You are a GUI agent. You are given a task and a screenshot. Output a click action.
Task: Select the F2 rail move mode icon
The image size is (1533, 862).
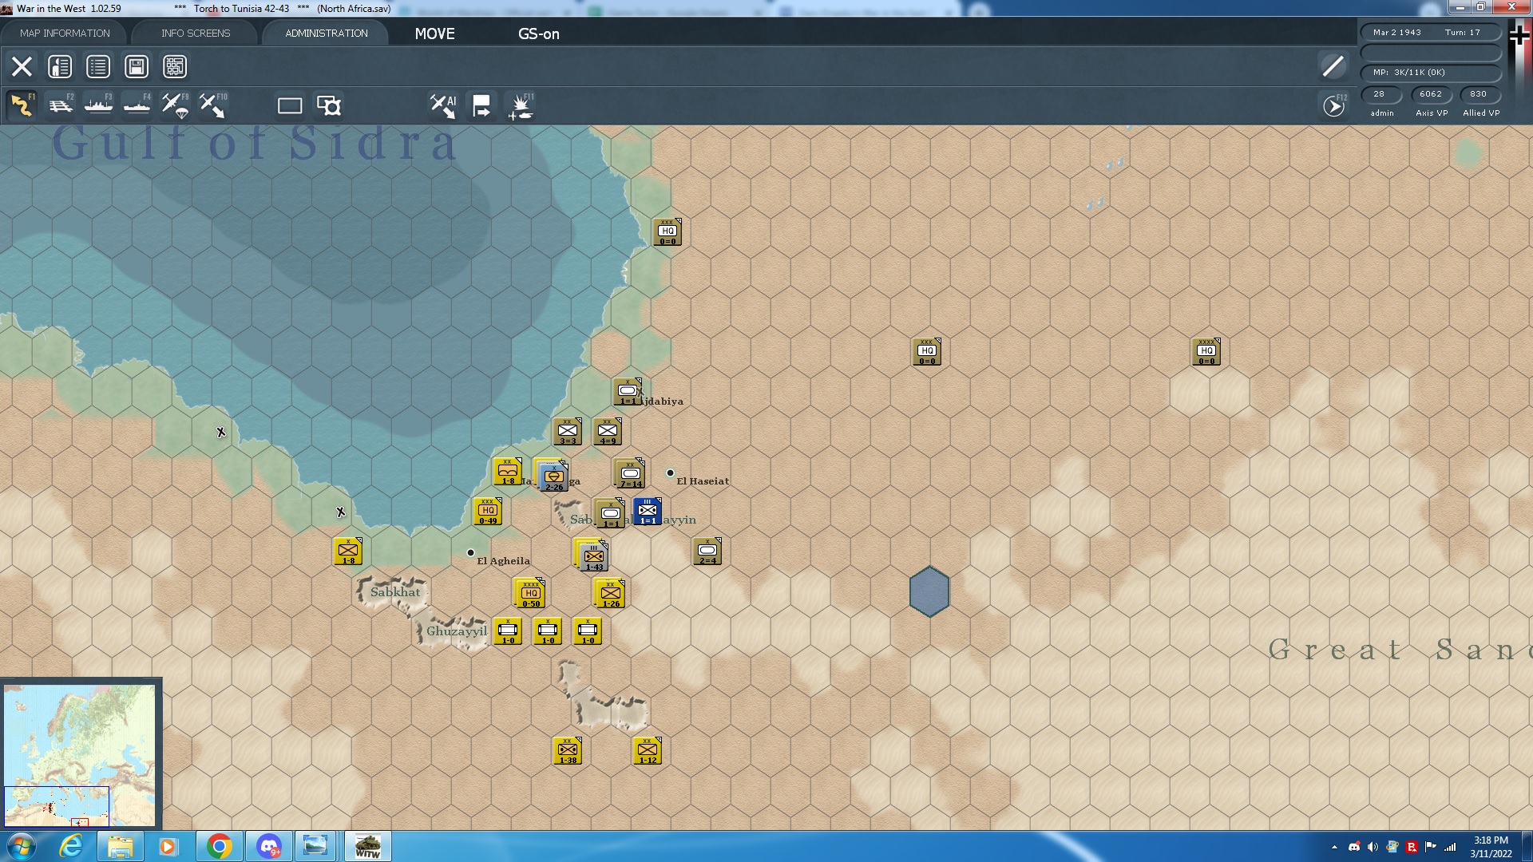tap(60, 105)
